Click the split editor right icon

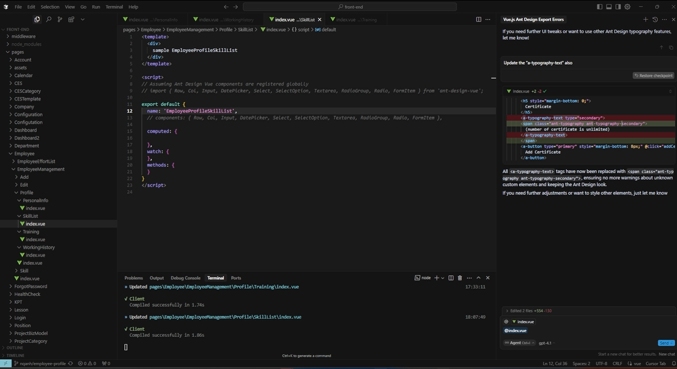(x=478, y=19)
